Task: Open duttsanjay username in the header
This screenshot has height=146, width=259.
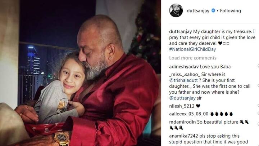Action: pos(198,10)
